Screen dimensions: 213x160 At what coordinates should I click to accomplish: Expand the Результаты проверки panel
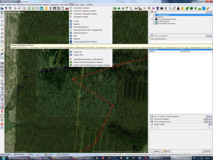(150, 119)
